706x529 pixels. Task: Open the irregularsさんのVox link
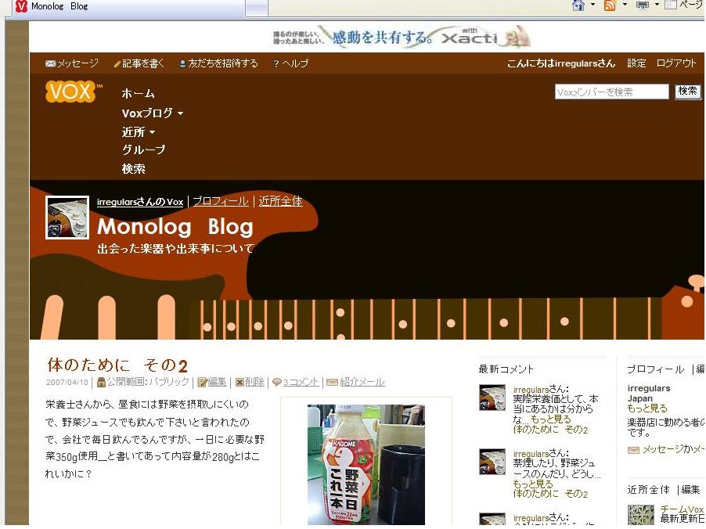pos(140,202)
